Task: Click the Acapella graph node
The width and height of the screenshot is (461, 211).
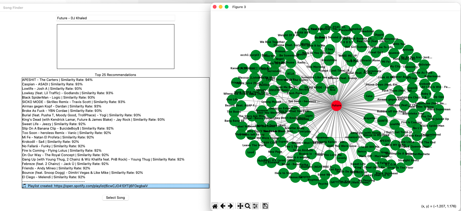Action: pyautogui.click(x=369, y=118)
